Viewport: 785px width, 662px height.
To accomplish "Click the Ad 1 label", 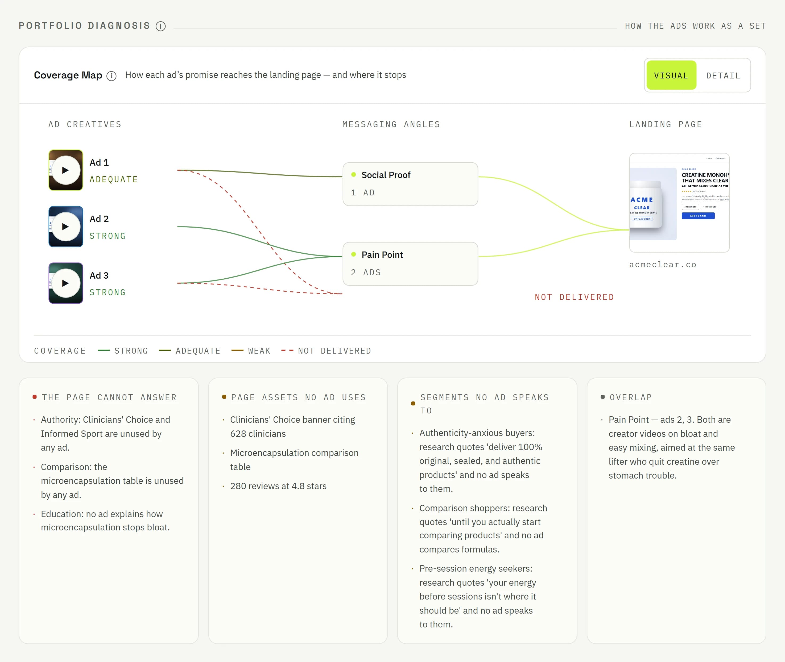I will click(99, 162).
